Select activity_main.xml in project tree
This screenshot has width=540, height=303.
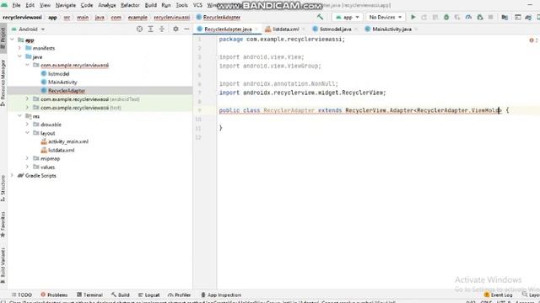pyautogui.click(x=67, y=141)
